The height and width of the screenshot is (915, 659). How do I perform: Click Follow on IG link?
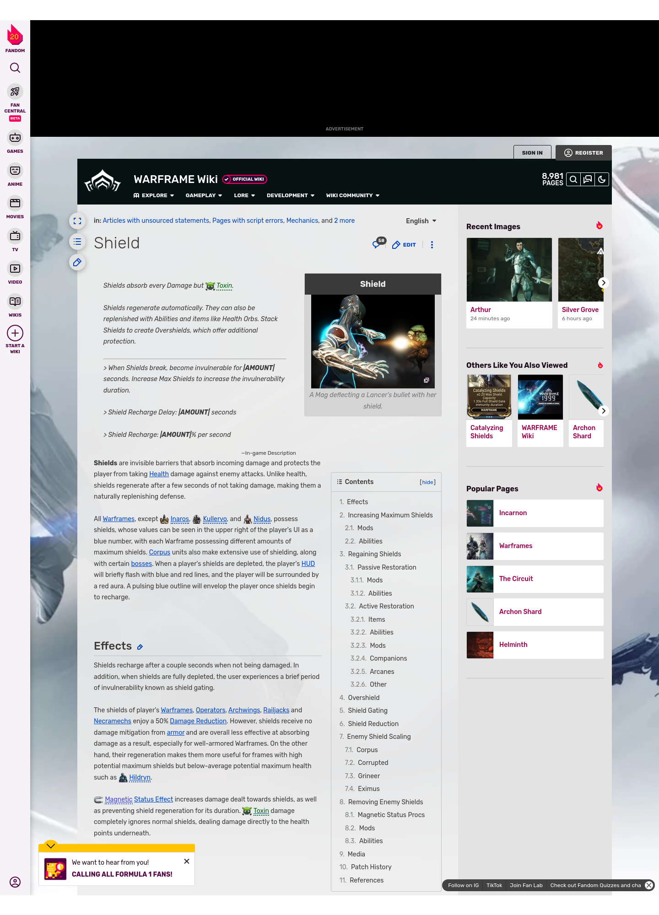pyautogui.click(x=463, y=885)
